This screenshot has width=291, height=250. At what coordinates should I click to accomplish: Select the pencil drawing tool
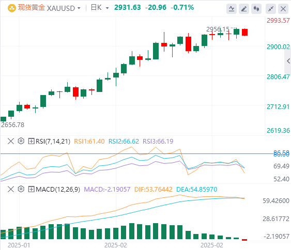(244, 9)
